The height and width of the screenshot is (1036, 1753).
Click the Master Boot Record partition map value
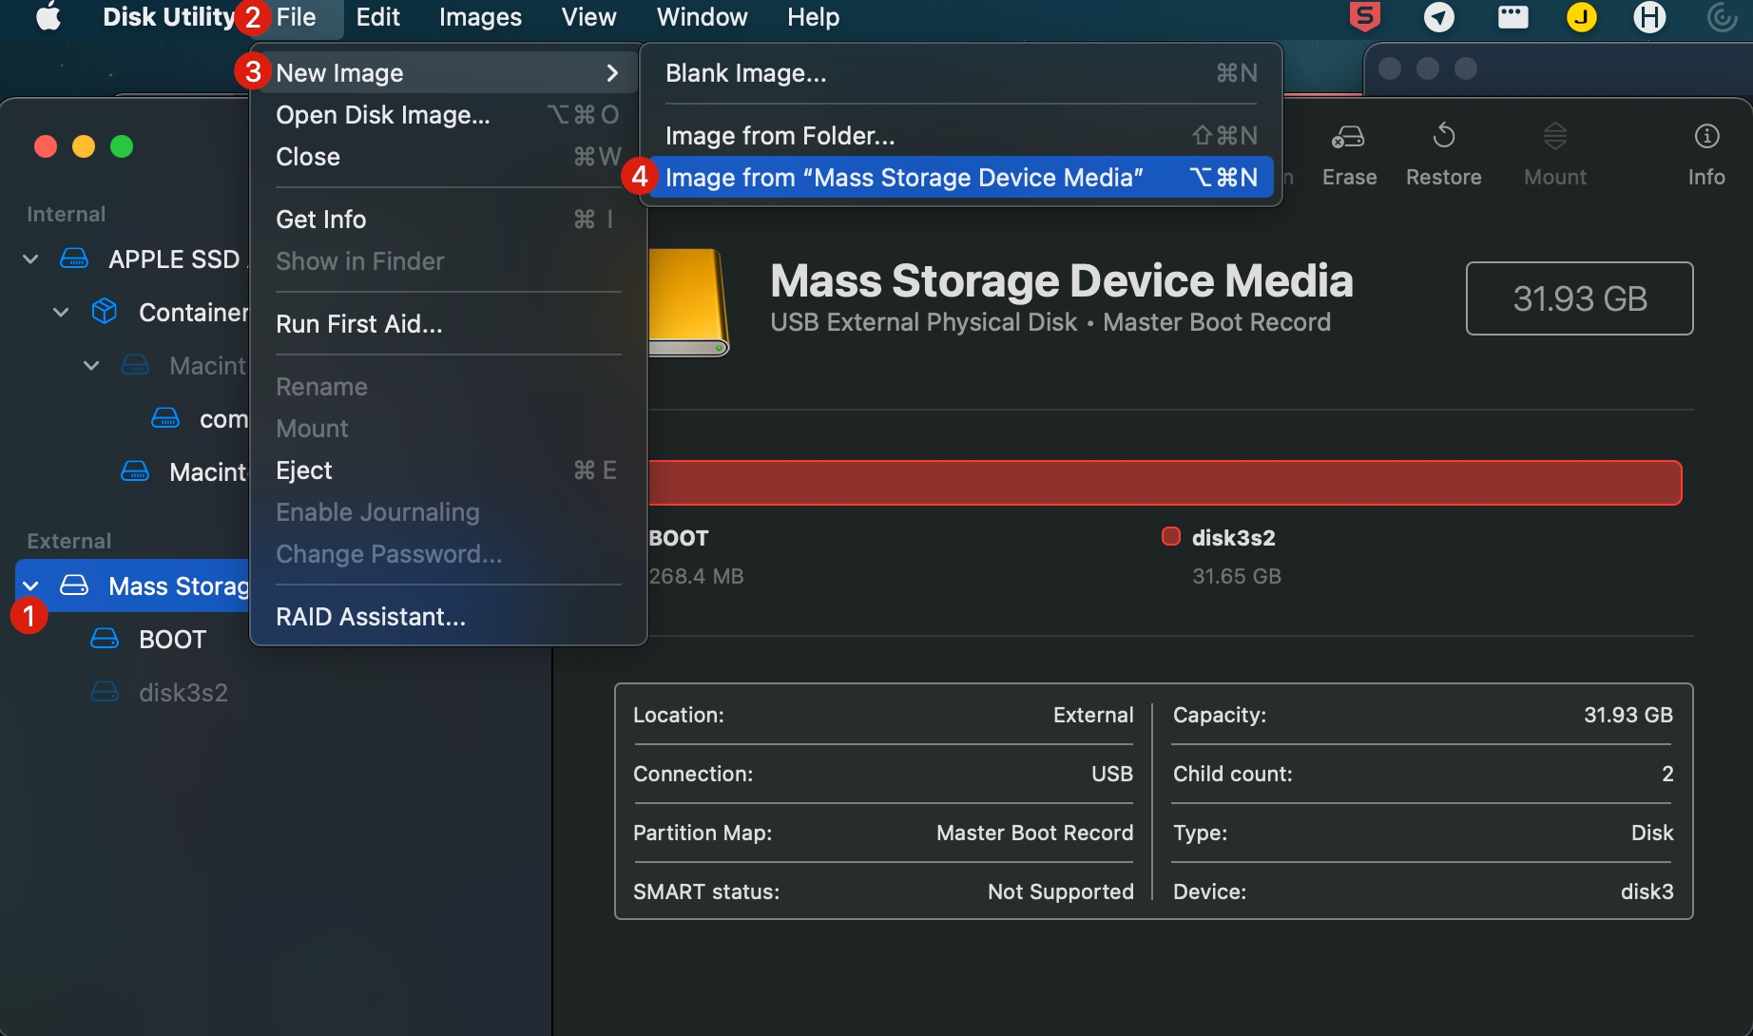point(1034,833)
